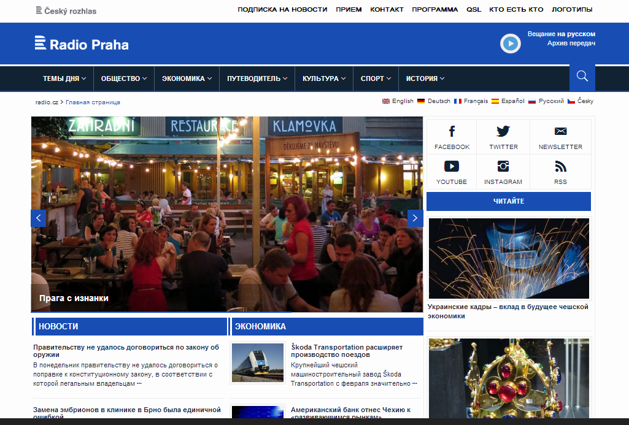The image size is (629, 425).
Task: Open the ПРОГРАММА menu item
Action: point(435,10)
